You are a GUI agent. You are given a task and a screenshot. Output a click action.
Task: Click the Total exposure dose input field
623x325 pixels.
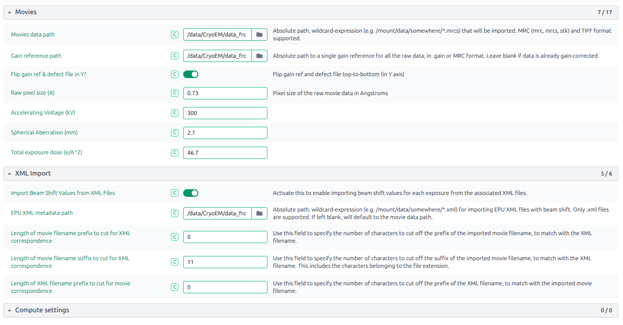click(x=225, y=153)
